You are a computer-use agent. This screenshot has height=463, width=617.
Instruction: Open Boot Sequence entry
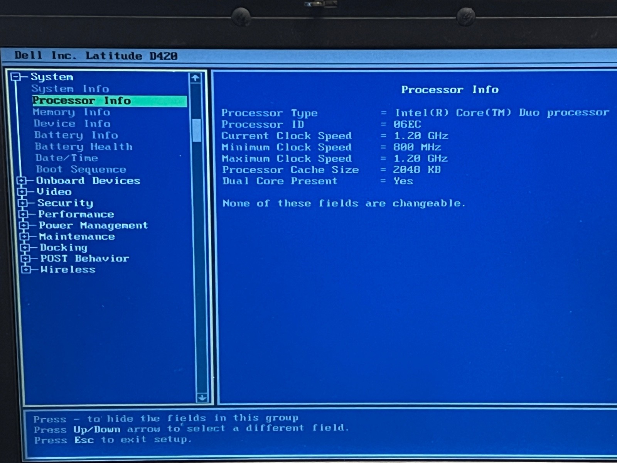coord(81,169)
